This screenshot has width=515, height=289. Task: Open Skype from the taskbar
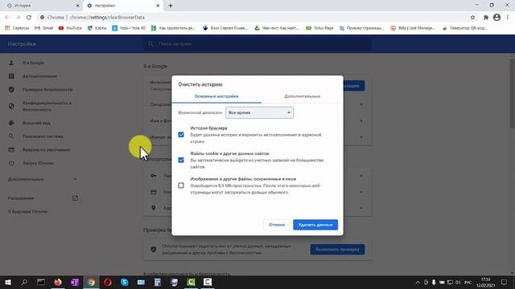(x=125, y=282)
